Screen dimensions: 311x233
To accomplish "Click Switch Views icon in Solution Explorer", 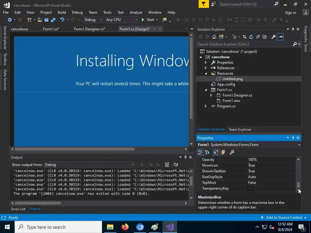I will click(x=221, y=37).
